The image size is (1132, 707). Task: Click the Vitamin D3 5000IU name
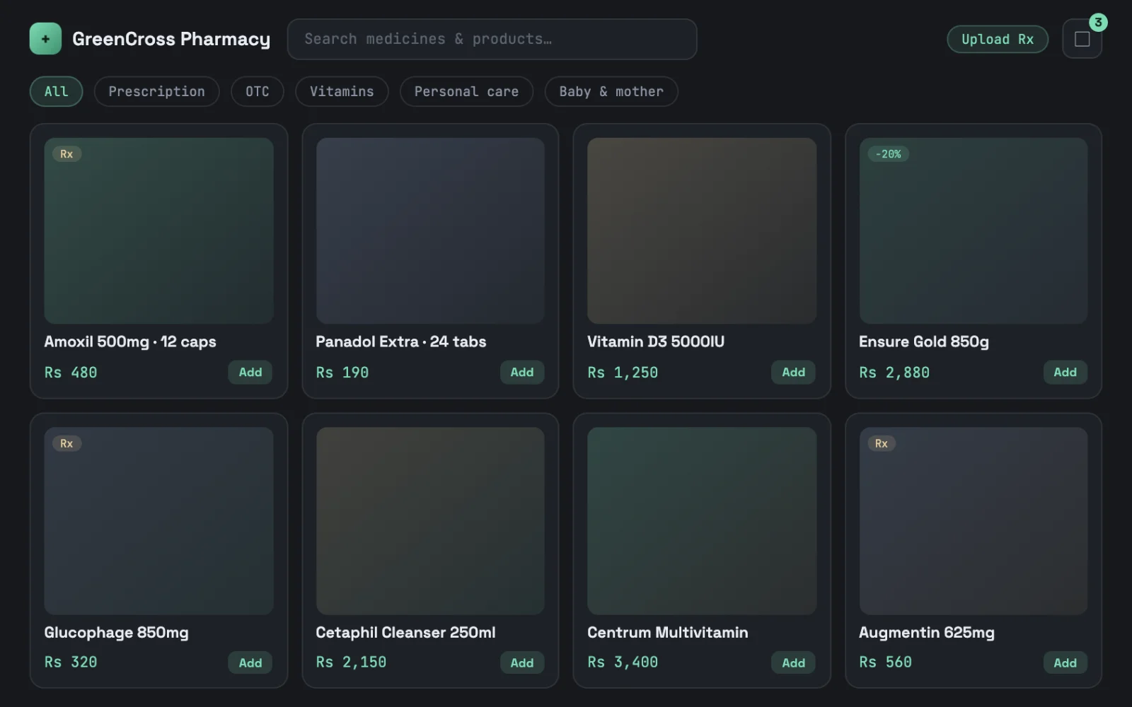[x=656, y=341]
